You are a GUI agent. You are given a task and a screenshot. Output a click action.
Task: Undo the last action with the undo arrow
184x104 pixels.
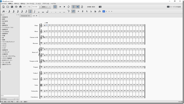25,7
